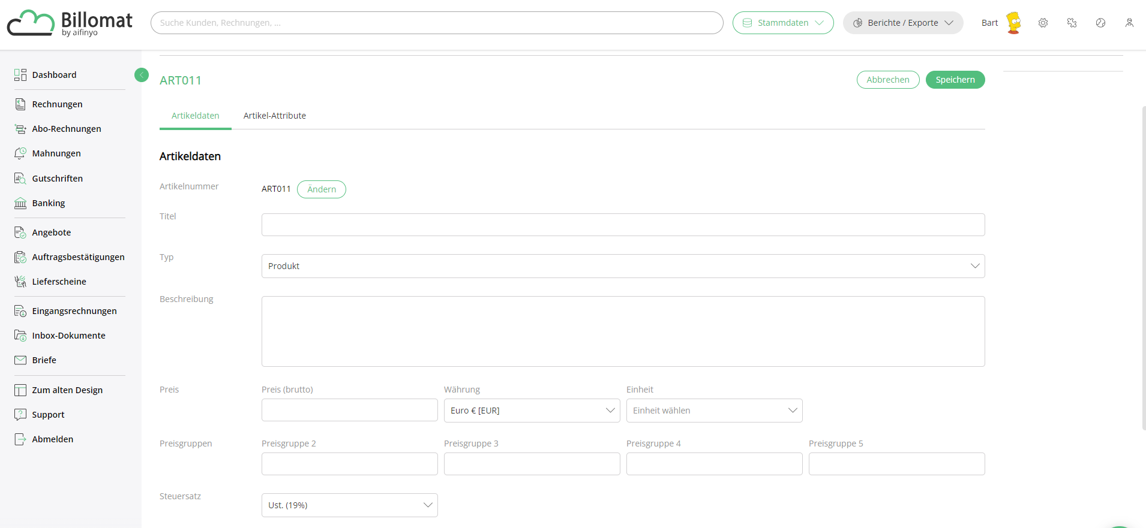Switch to the Artikeldaten tab
This screenshot has width=1146, height=528.
point(196,116)
